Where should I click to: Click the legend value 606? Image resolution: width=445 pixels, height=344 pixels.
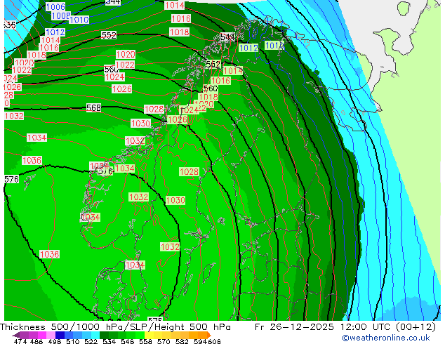coord(214,341)
